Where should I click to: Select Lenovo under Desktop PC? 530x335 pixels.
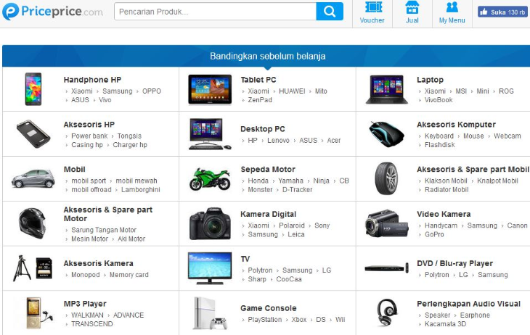click(278, 140)
